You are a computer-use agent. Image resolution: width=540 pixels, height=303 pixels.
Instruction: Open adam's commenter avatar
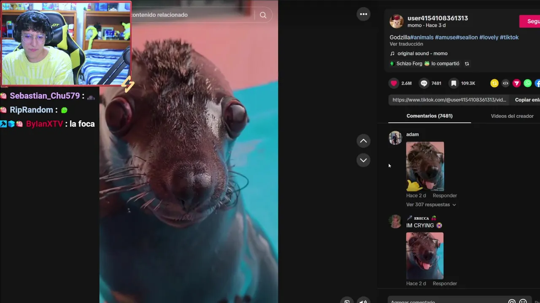pos(395,138)
